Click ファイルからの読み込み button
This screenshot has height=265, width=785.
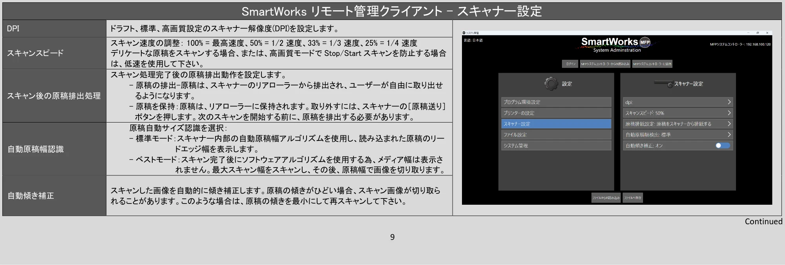pos(606,198)
